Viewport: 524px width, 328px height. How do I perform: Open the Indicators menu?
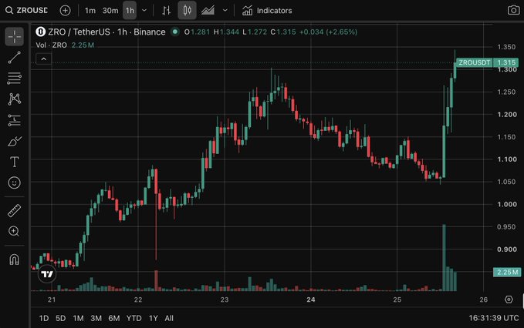pyautogui.click(x=267, y=10)
